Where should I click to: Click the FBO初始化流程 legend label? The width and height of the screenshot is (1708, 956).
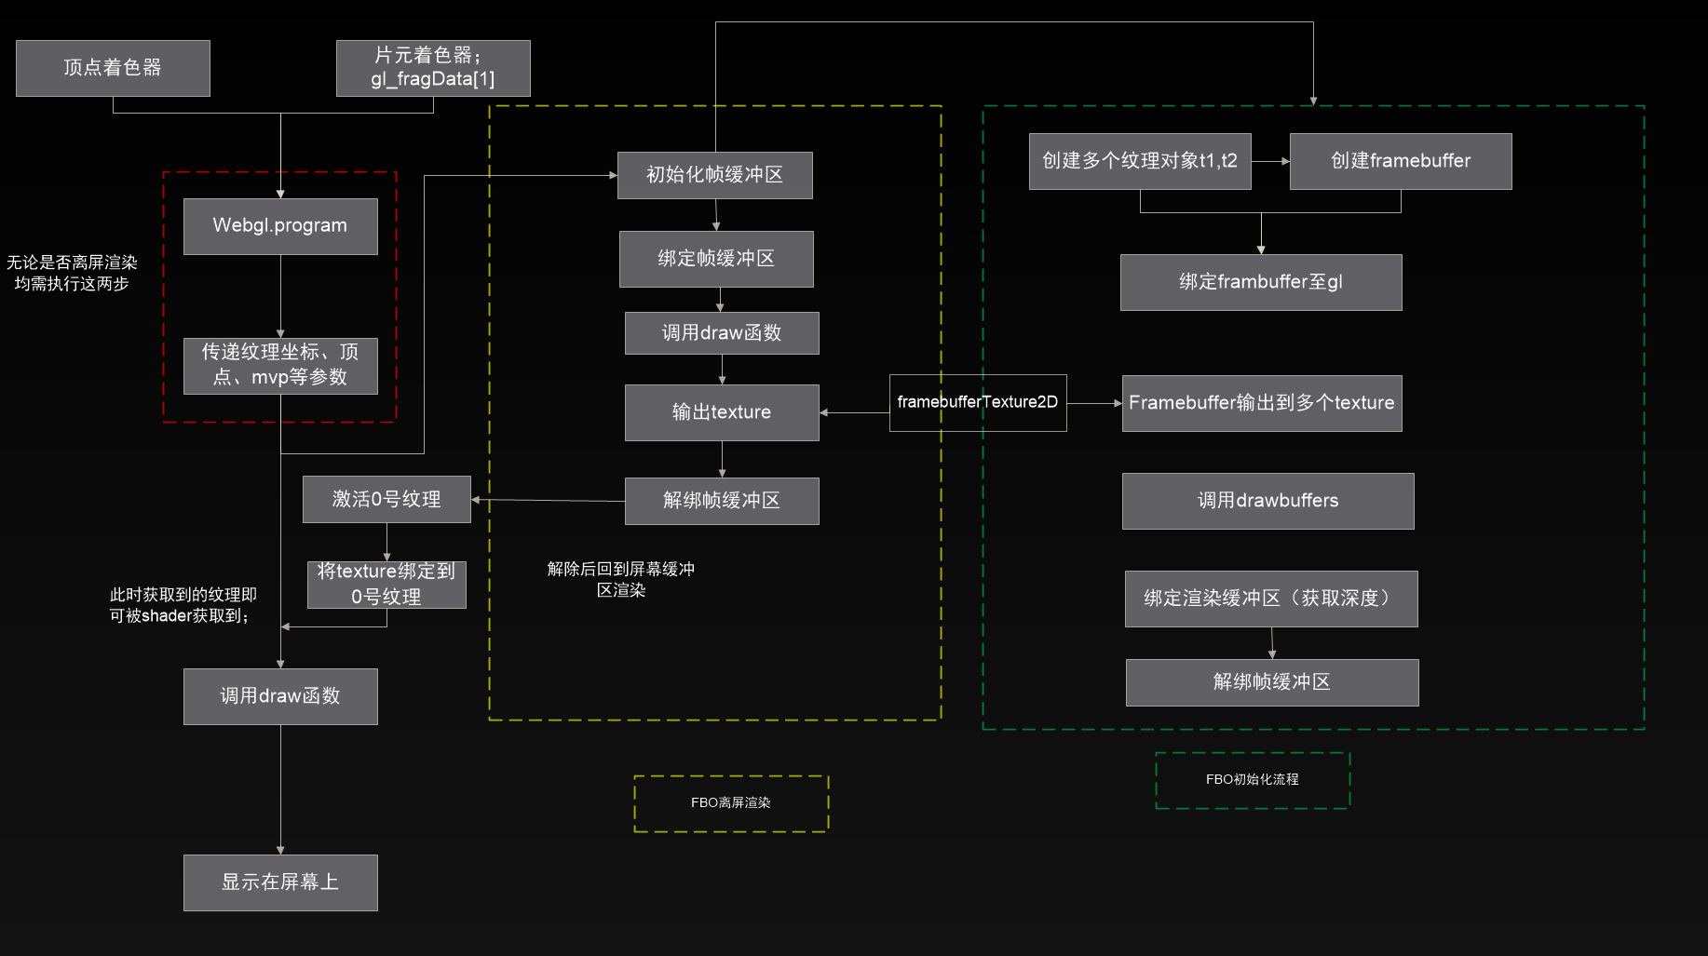pyautogui.click(x=1253, y=780)
